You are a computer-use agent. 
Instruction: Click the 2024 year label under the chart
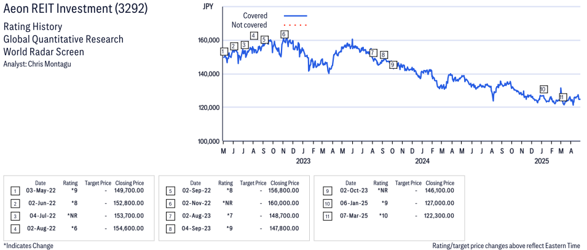pyautogui.click(x=422, y=162)
